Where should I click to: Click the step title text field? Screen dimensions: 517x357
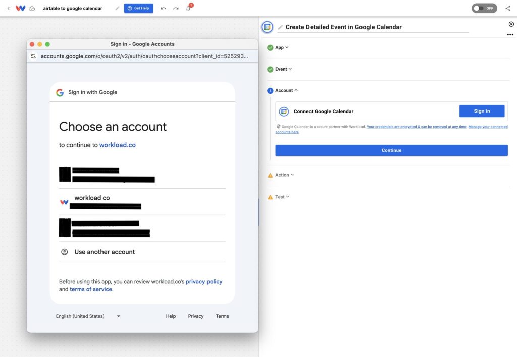[373, 27]
